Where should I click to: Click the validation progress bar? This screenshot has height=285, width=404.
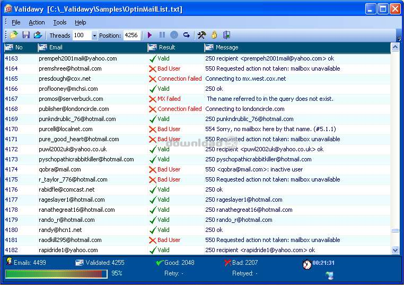click(56, 274)
